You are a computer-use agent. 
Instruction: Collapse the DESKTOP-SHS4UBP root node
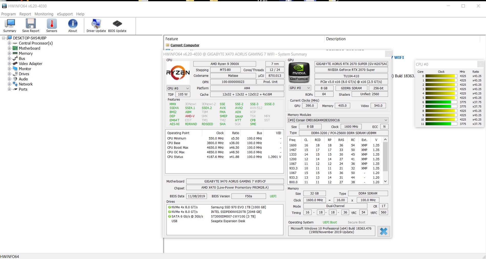(x=4, y=38)
